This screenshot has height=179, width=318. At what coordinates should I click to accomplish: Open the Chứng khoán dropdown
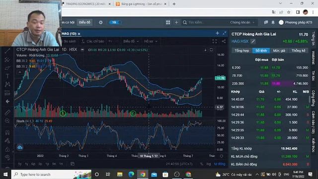(x=242, y=22)
